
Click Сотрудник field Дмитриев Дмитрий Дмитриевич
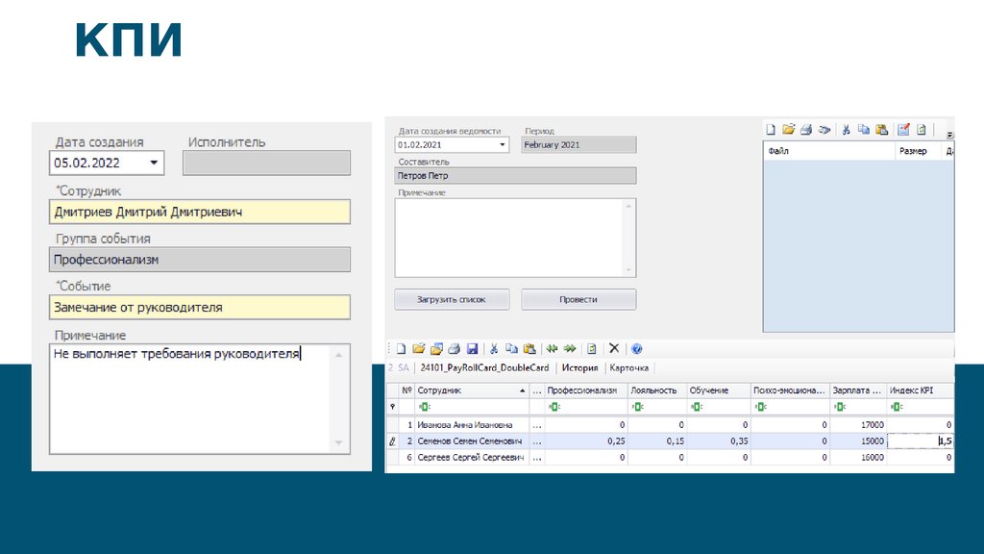point(200,212)
